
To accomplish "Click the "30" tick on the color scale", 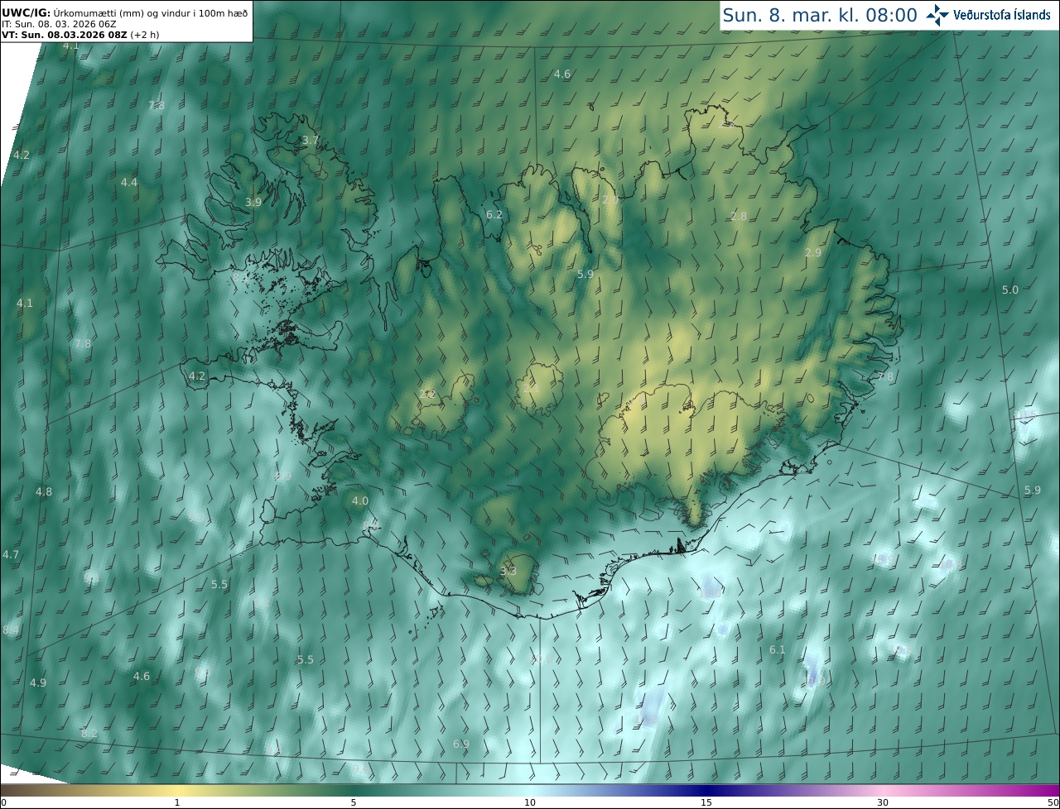I will click(883, 802).
